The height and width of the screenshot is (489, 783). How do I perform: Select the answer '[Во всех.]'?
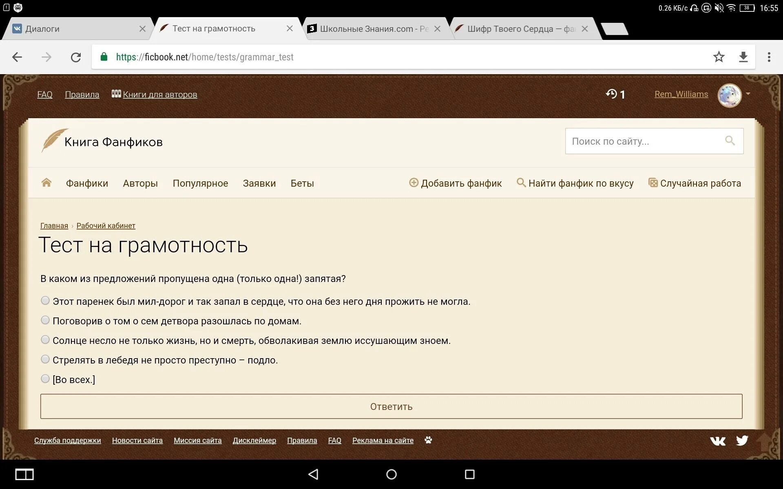point(45,379)
